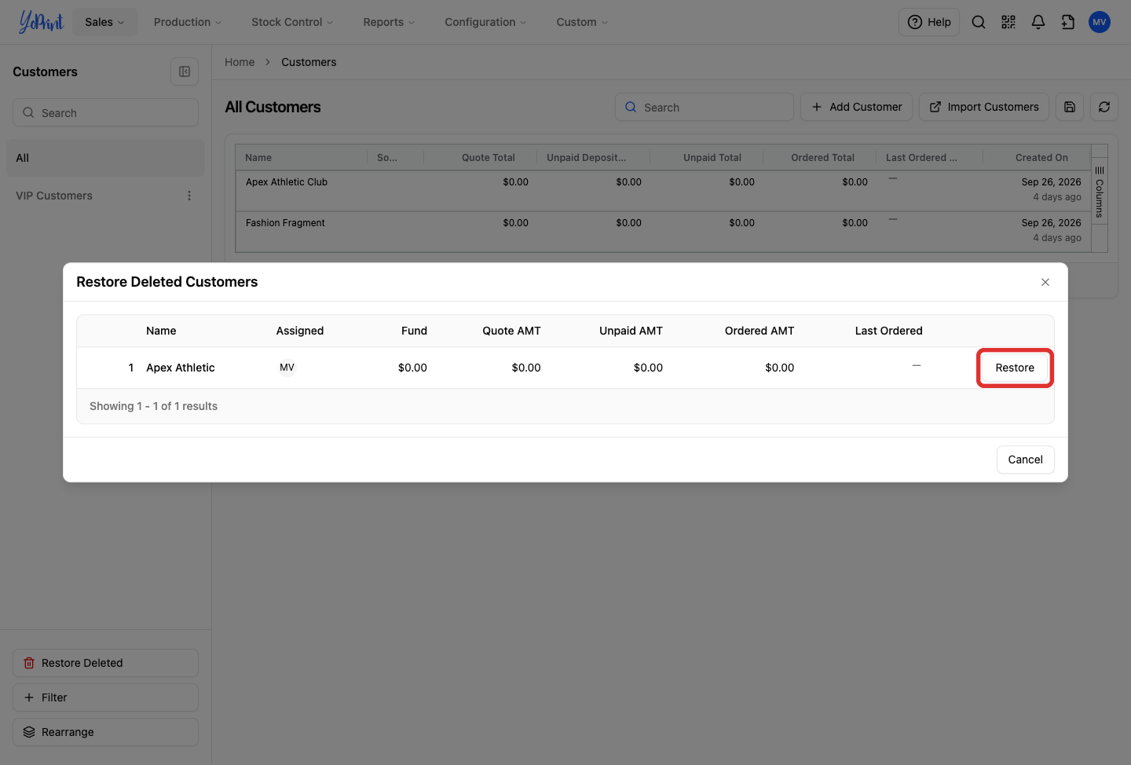
Task: Focus the All Customers search box
Action: [x=704, y=107]
